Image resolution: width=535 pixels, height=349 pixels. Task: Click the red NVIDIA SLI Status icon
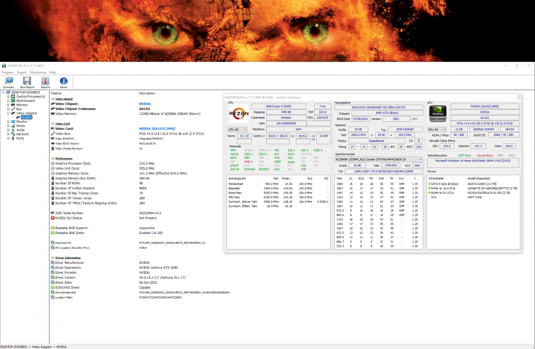[53, 218]
